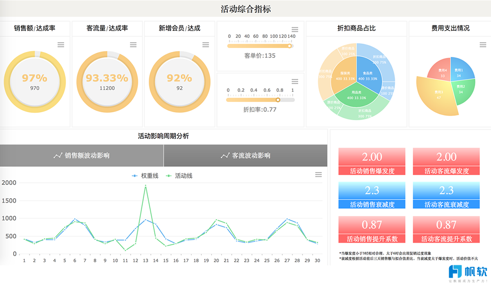The width and height of the screenshot is (491, 284).
Task: Click the 活动客流提升系数 0.87 card
Action: pos(446,230)
